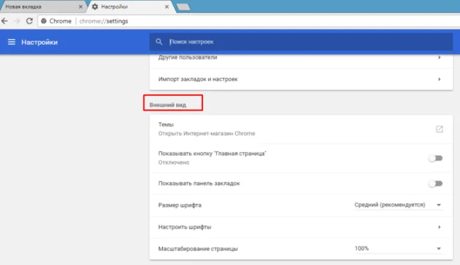Expand Настроить шрифты row arrow
The width and height of the screenshot is (460, 265).
click(x=439, y=227)
